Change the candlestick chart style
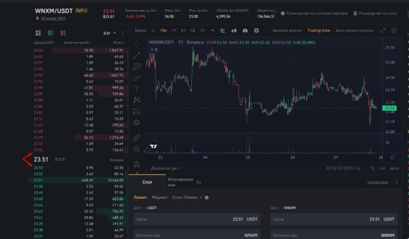Viewport: 409px width, 239px height. point(234,30)
